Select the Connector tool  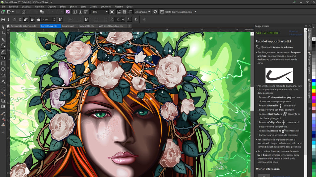(3, 94)
